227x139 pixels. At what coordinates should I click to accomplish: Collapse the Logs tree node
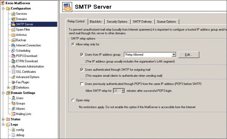[3, 124]
